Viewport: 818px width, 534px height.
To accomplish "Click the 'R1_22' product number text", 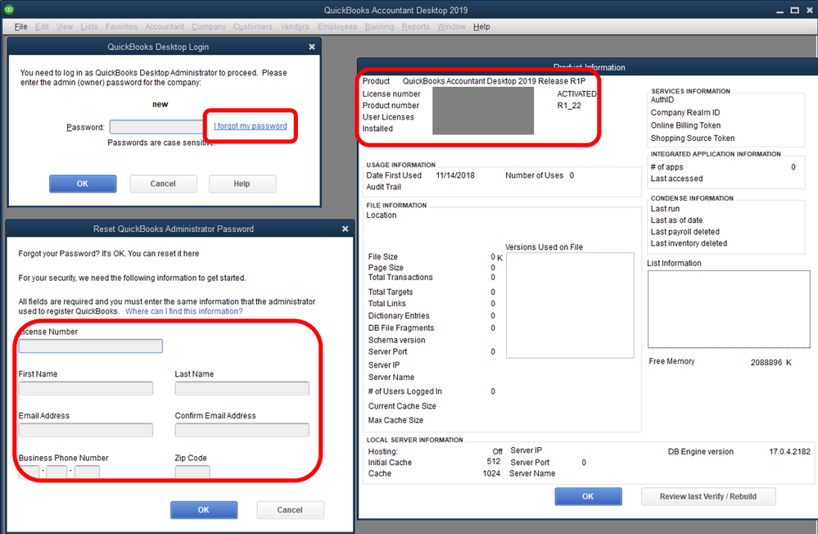I will pyautogui.click(x=569, y=106).
